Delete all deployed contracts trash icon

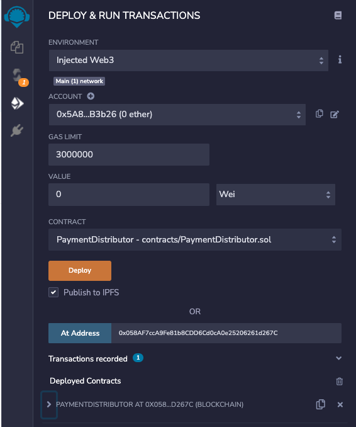tap(339, 381)
